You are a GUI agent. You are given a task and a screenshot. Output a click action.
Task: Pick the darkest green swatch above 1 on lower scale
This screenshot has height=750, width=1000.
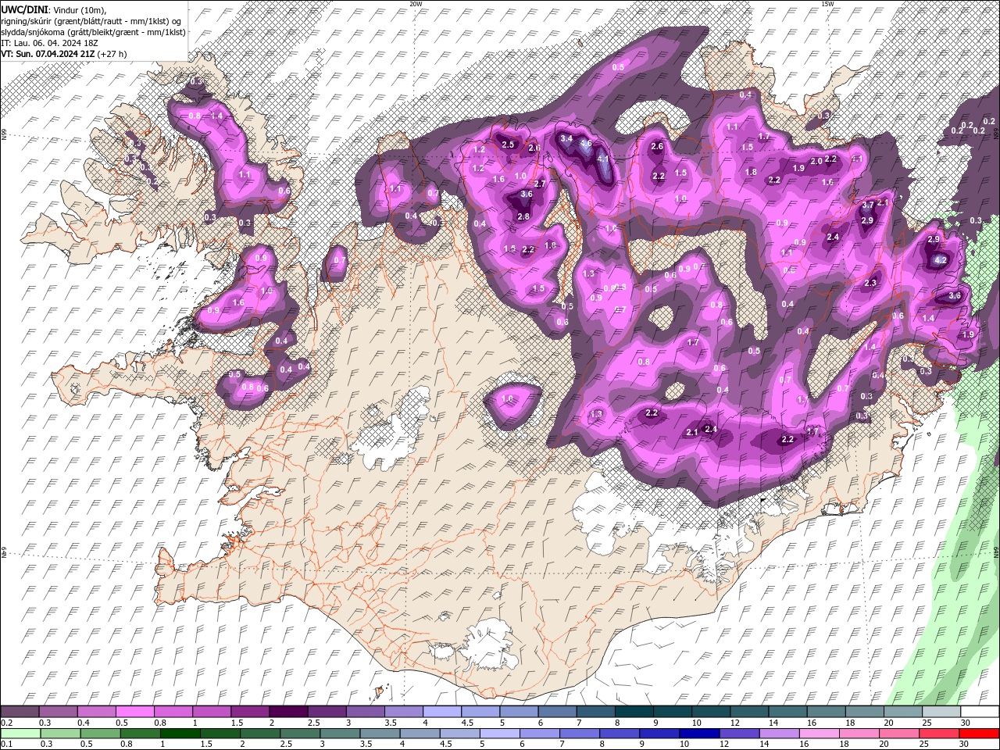click(180, 733)
